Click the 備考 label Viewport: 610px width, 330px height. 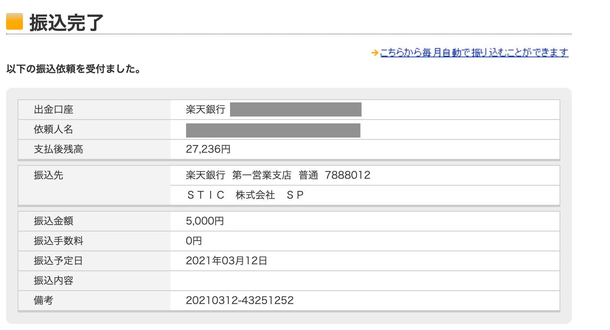click(44, 301)
